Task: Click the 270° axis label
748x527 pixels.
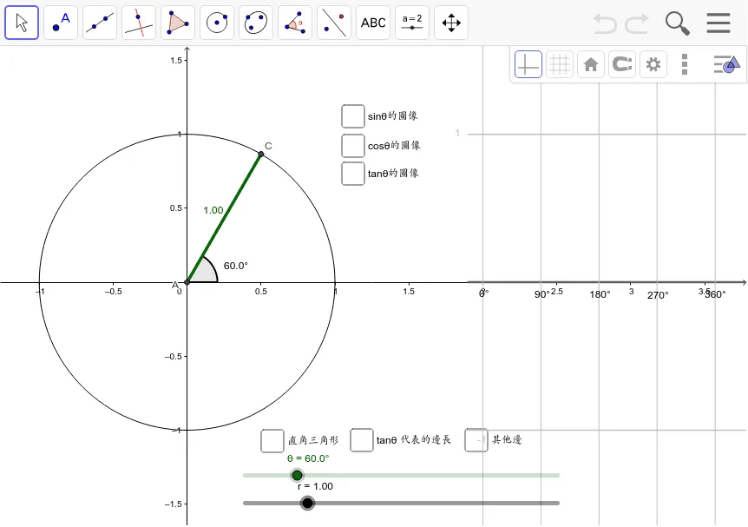Action: coord(658,295)
